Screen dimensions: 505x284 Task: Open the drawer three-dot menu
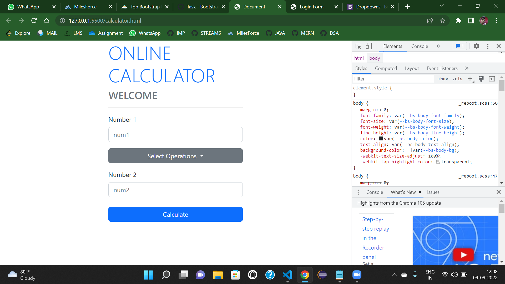[358, 192]
